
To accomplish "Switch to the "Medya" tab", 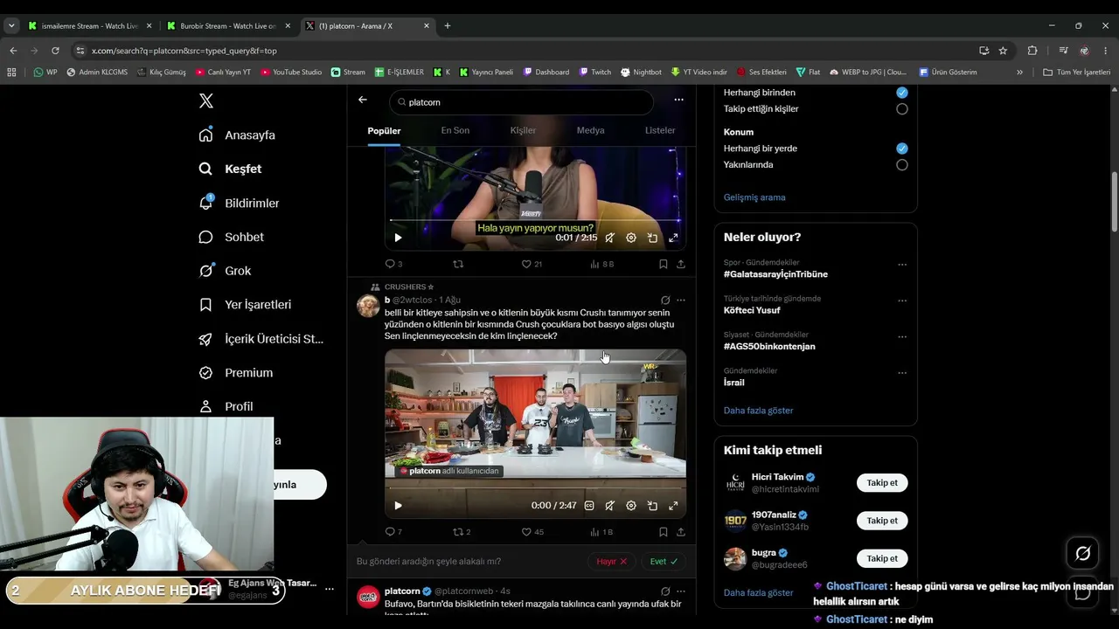I will pos(590,130).
